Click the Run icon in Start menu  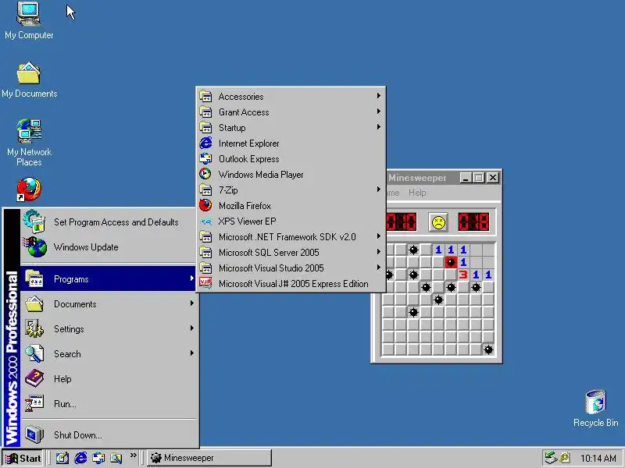point(34,403)
